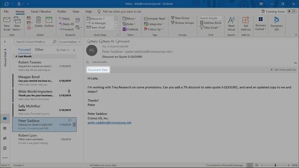Switch to the View ribbon tab
This screenshot has width=299, height=168.
(76, 11)
